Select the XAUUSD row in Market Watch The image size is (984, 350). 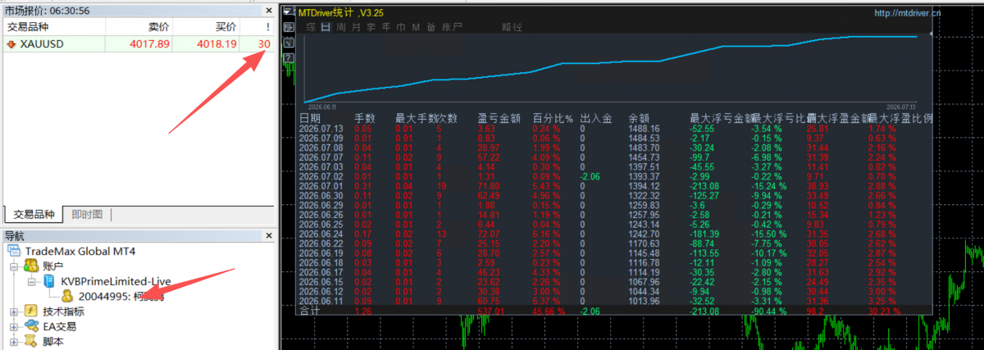(138, 43)
